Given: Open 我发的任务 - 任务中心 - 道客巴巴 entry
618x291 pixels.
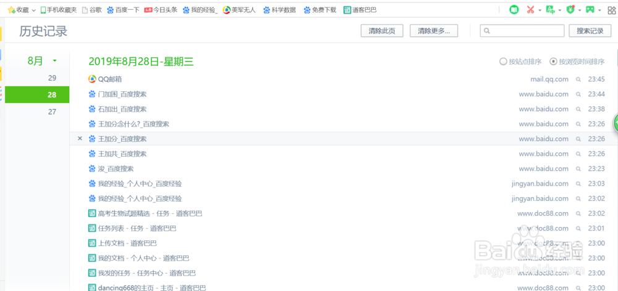Looking at the screenshot, I should [146, 273].
